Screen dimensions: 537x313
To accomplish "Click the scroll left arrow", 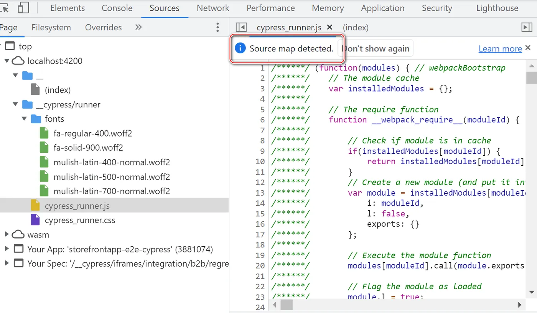I will click(x=274, y=305).
